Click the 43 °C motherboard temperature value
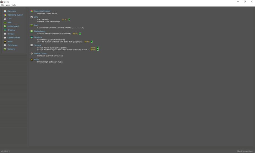The width and height of the screenshot is (255, 153). (75, 34)
